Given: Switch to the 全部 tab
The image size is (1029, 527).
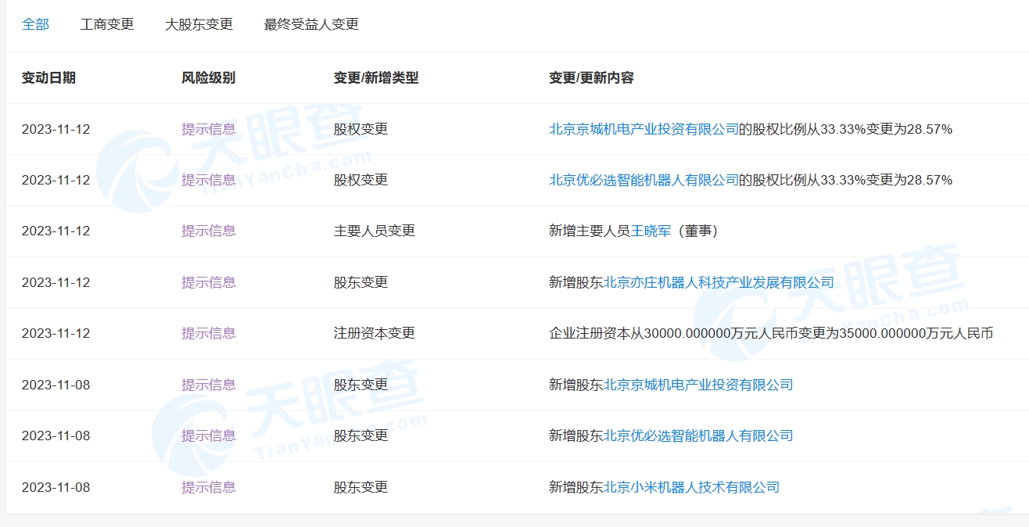Looking at the screenshot, I should 36,24.
